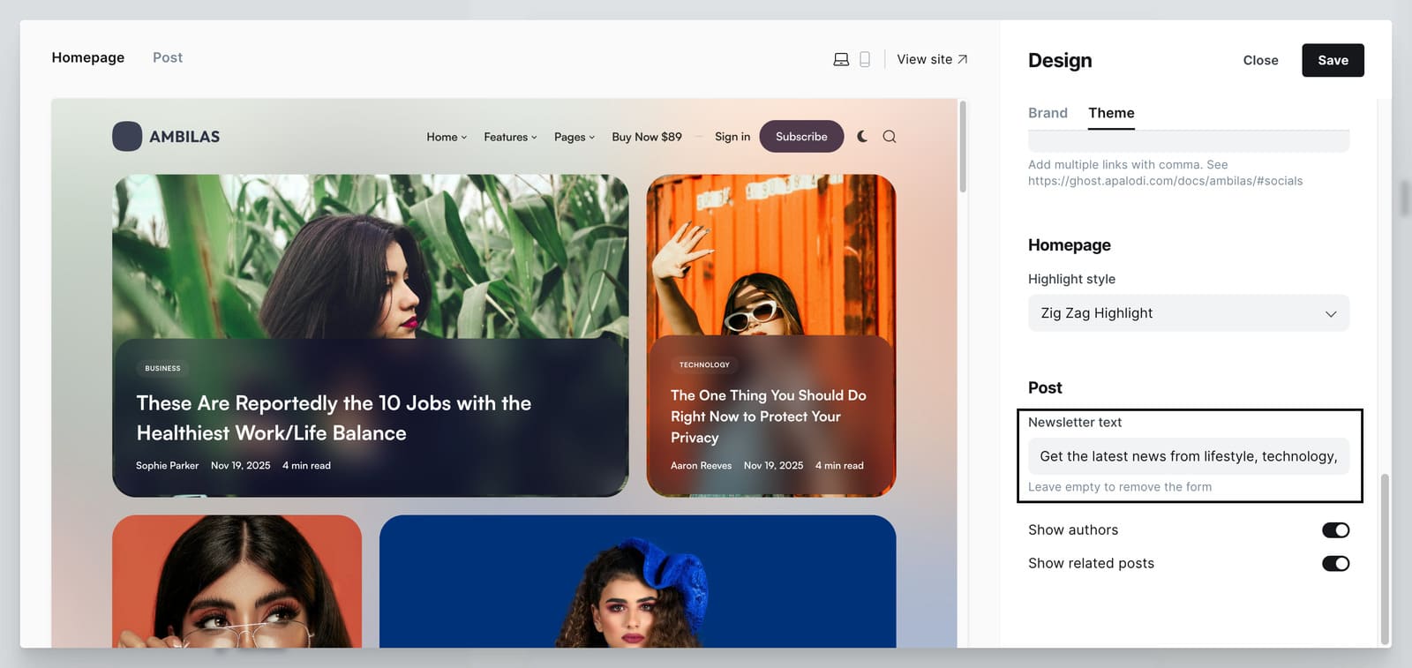Select the Homepage preview tab
This screenshot has width=1412, height=668.
[x=87, y=57]
